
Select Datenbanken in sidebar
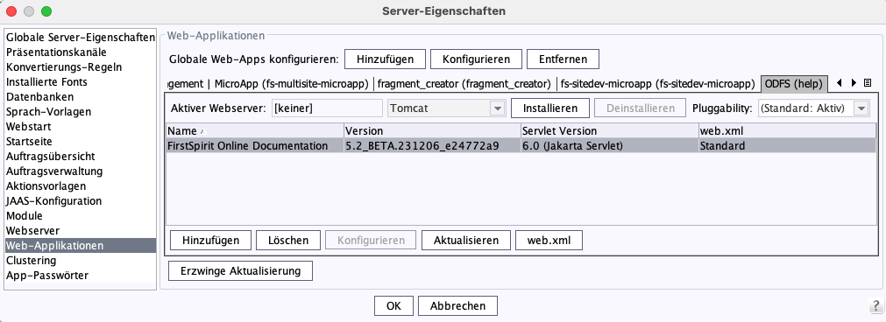click(81, 97)
